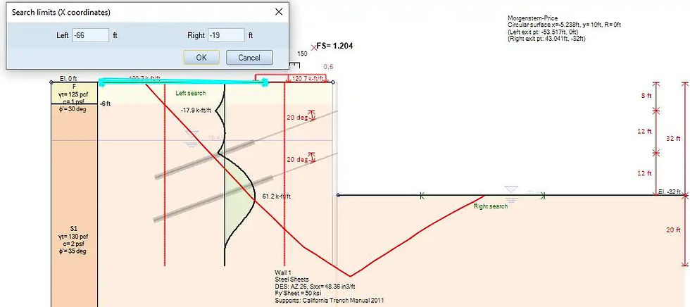Click the 'Wall 1' description text

[x=282, y=272]
